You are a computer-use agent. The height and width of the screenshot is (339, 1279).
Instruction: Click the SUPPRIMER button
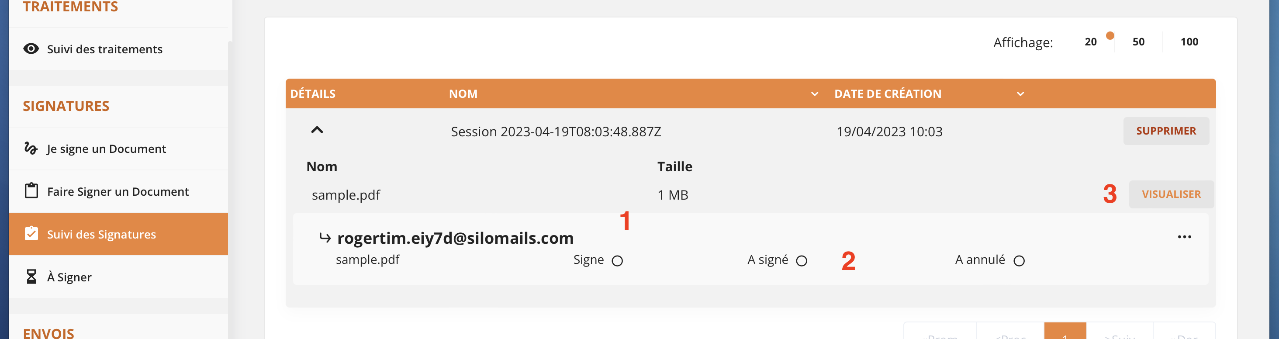(x=1166, y=131)
